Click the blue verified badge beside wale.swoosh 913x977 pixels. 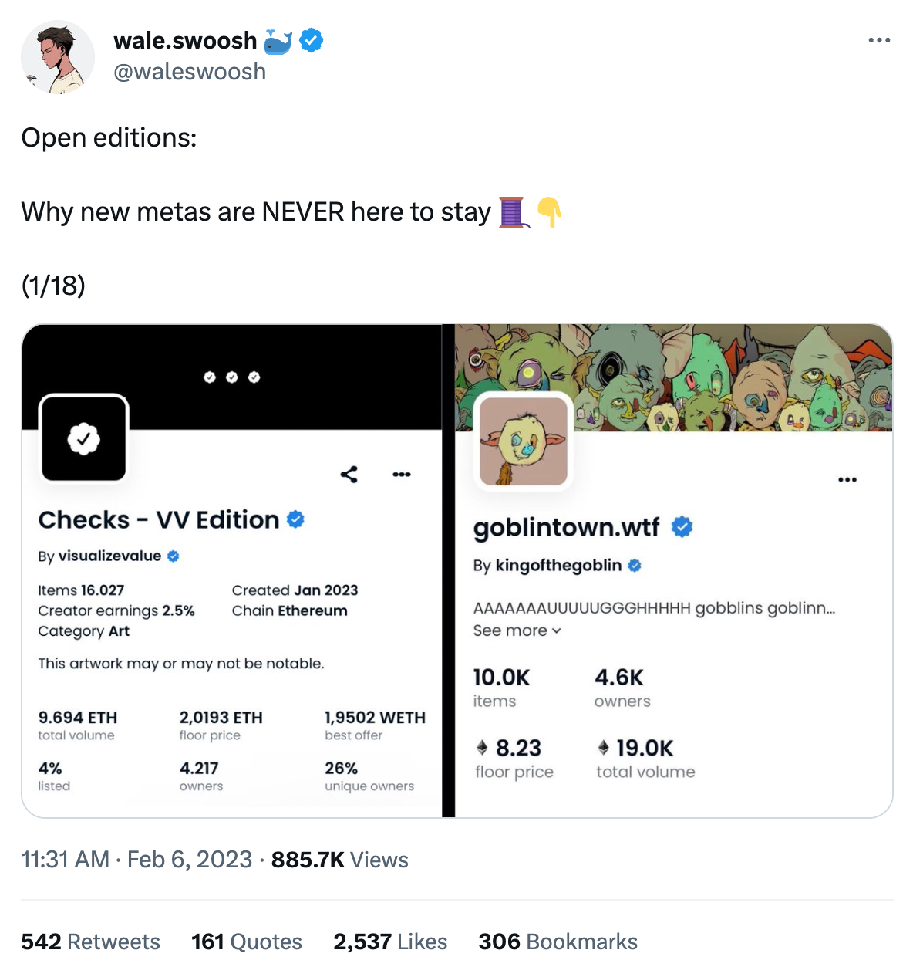coord(312,40)
